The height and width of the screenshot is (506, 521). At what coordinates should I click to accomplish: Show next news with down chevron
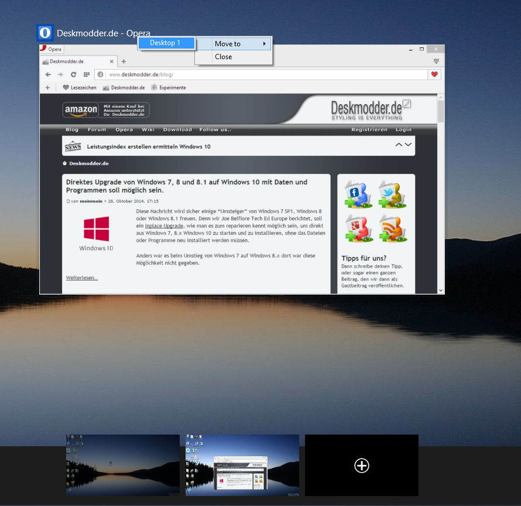(x=408, y=145)
